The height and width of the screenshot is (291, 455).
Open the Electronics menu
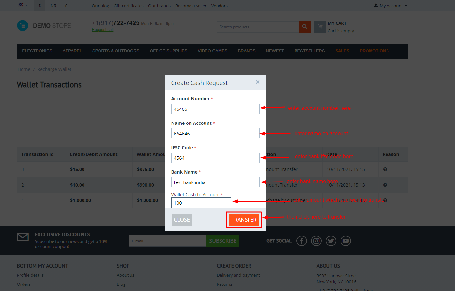tap(37, 51)
